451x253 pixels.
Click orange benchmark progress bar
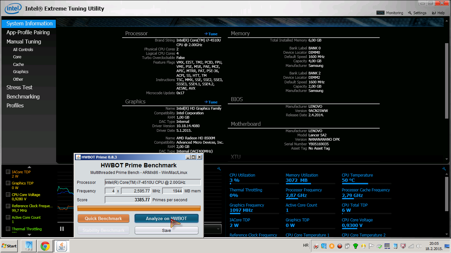pos(139,208)
